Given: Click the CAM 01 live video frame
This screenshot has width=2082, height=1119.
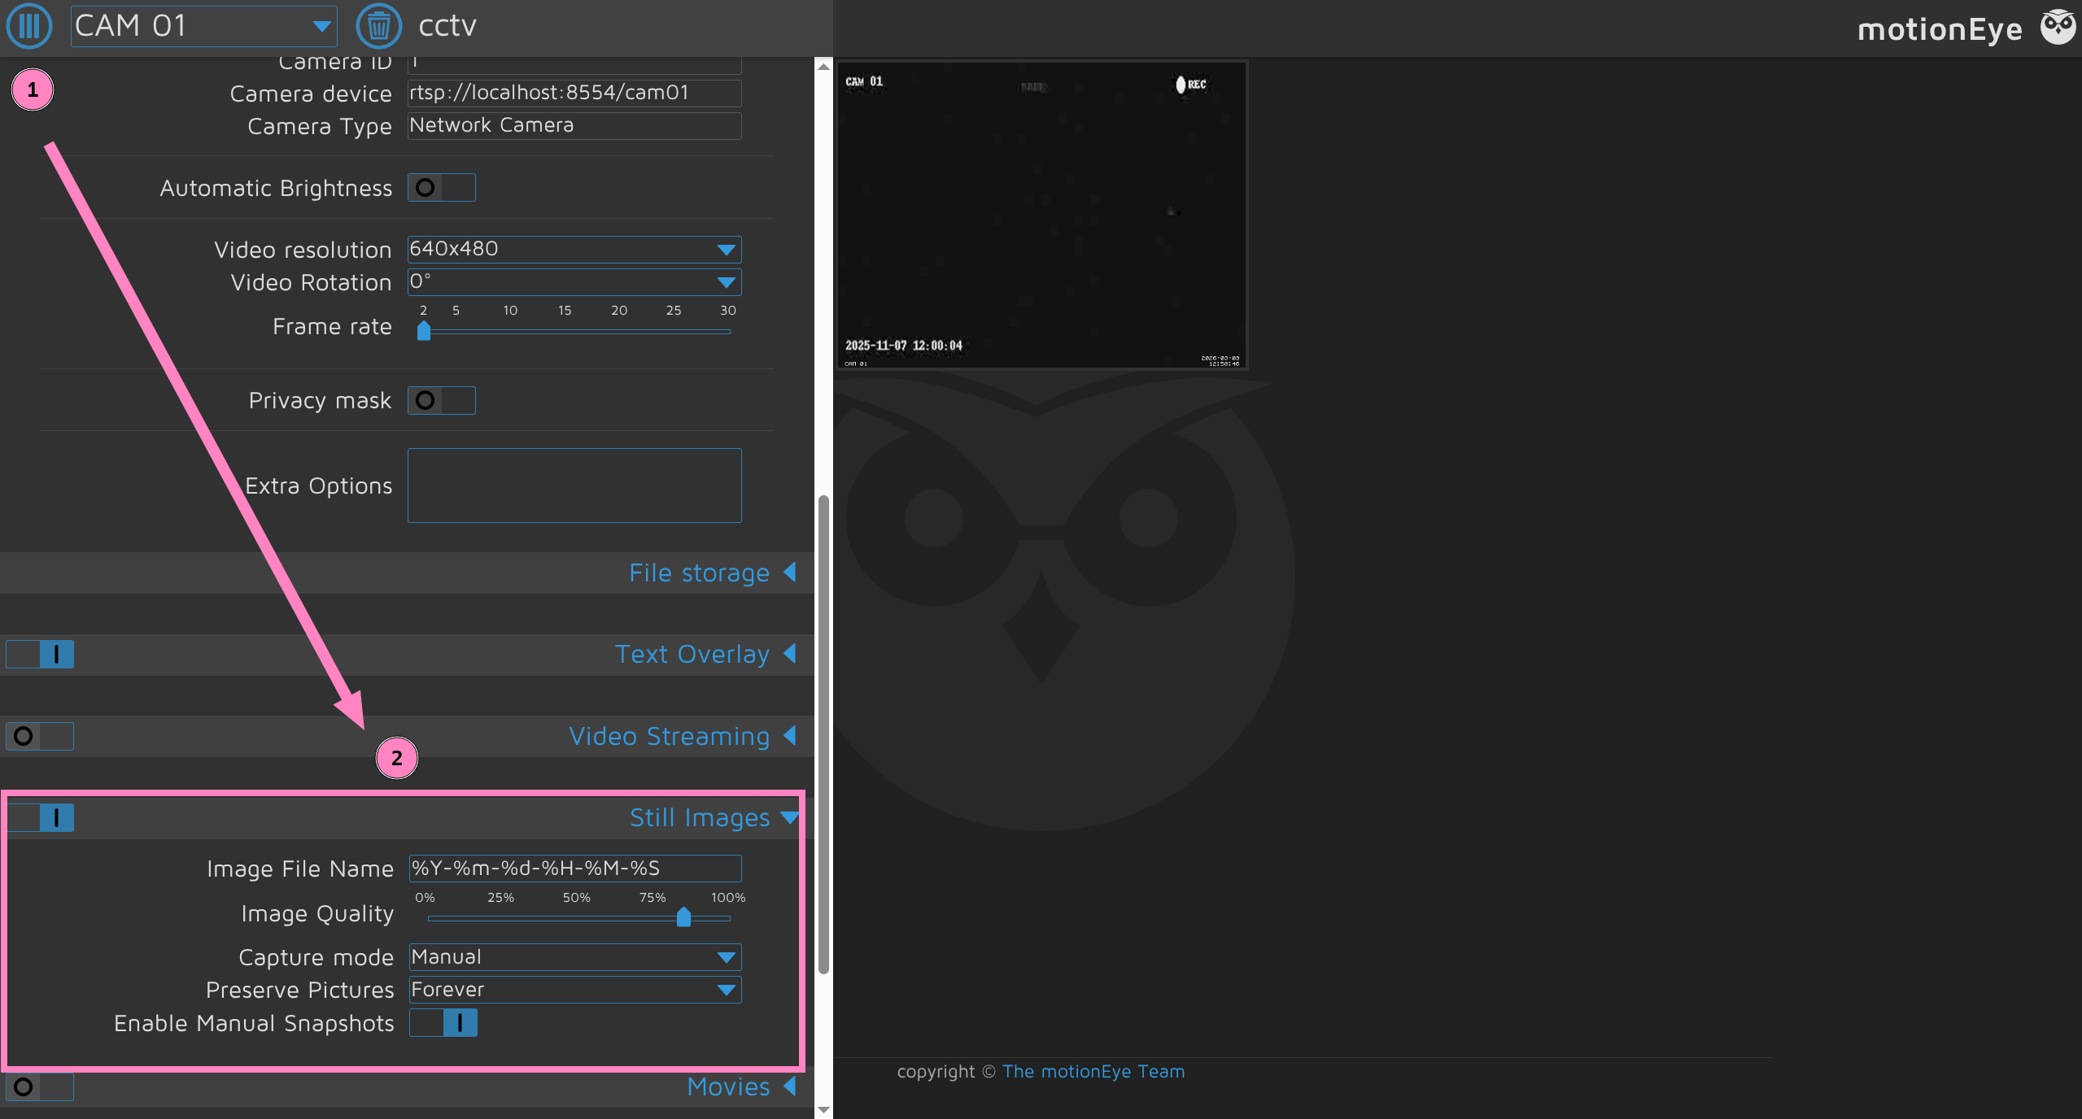Looking at the screenshot, I should click(x=1041, y=216).
